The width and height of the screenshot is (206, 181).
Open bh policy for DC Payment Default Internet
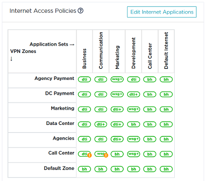[x=166, y=94]
